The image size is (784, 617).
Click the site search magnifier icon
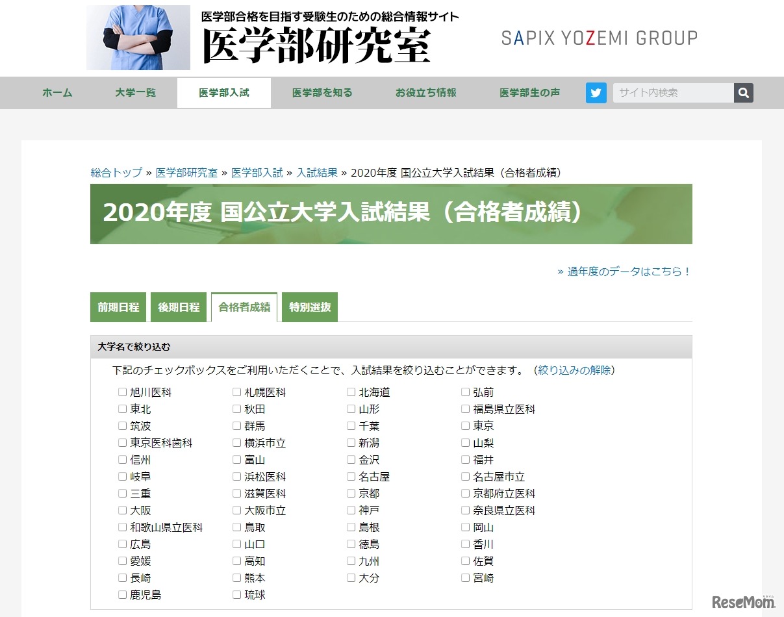743,92
